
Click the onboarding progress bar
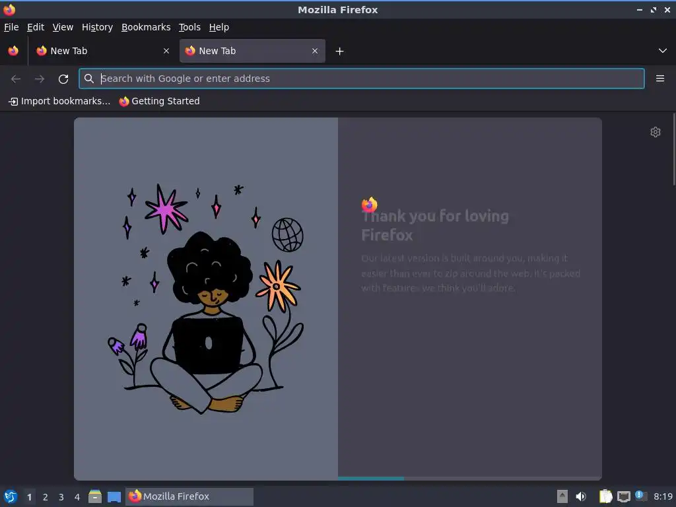469,479
